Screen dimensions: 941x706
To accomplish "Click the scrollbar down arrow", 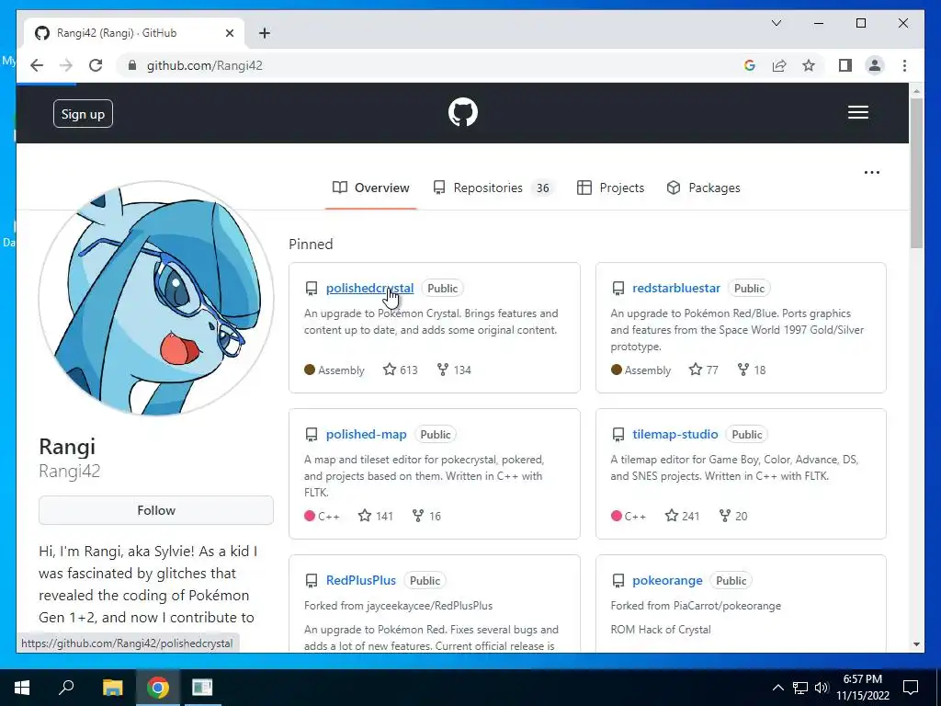I will [916, 644].
